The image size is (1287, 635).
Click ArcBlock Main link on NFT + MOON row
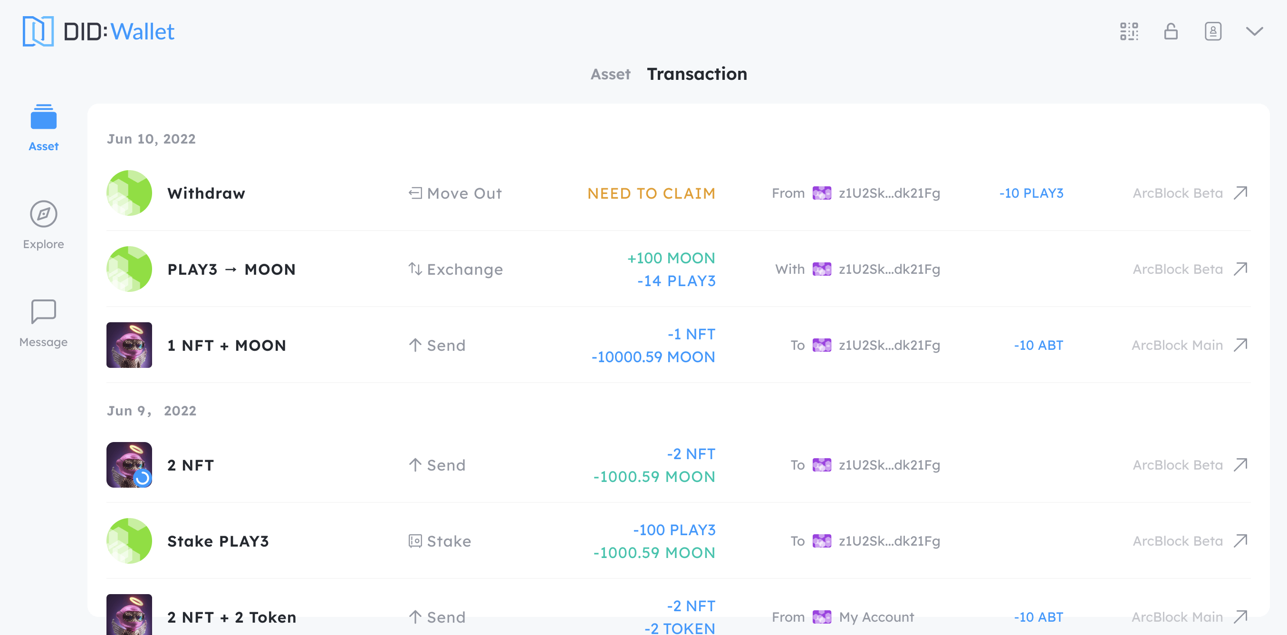1177,345
